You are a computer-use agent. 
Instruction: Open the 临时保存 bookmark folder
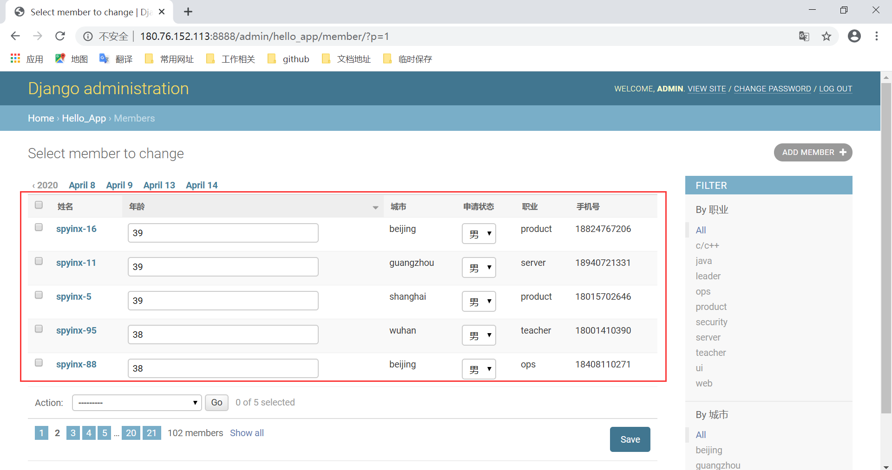(x=407, y=59)
